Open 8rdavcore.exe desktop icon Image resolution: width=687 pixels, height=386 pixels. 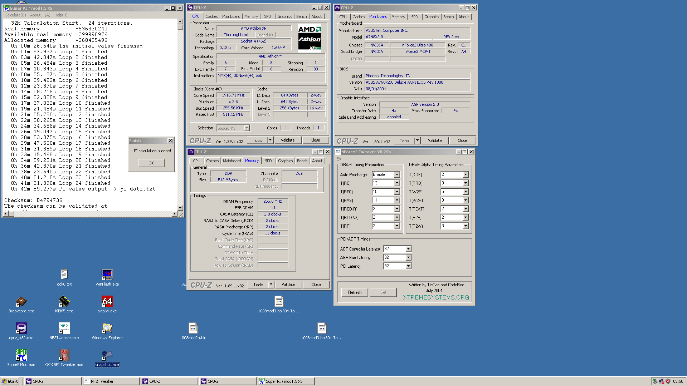pyautogui.click(x=21, y=305)
